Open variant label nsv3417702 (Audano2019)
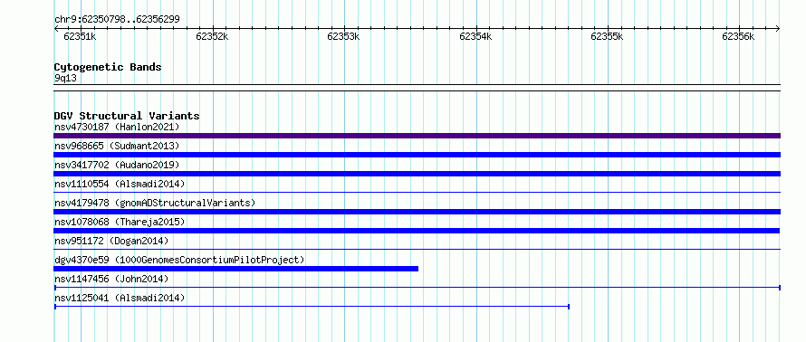Image resolution: width=806 pixels, height=342 pixels. point(117,165)
